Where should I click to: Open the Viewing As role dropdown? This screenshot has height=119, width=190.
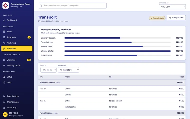pyautogui.click(x=172, y=7)
